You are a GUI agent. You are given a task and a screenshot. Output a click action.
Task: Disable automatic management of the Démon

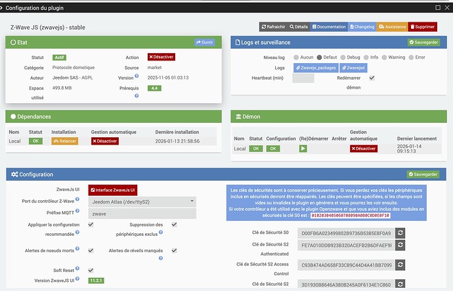click(364, 148)
